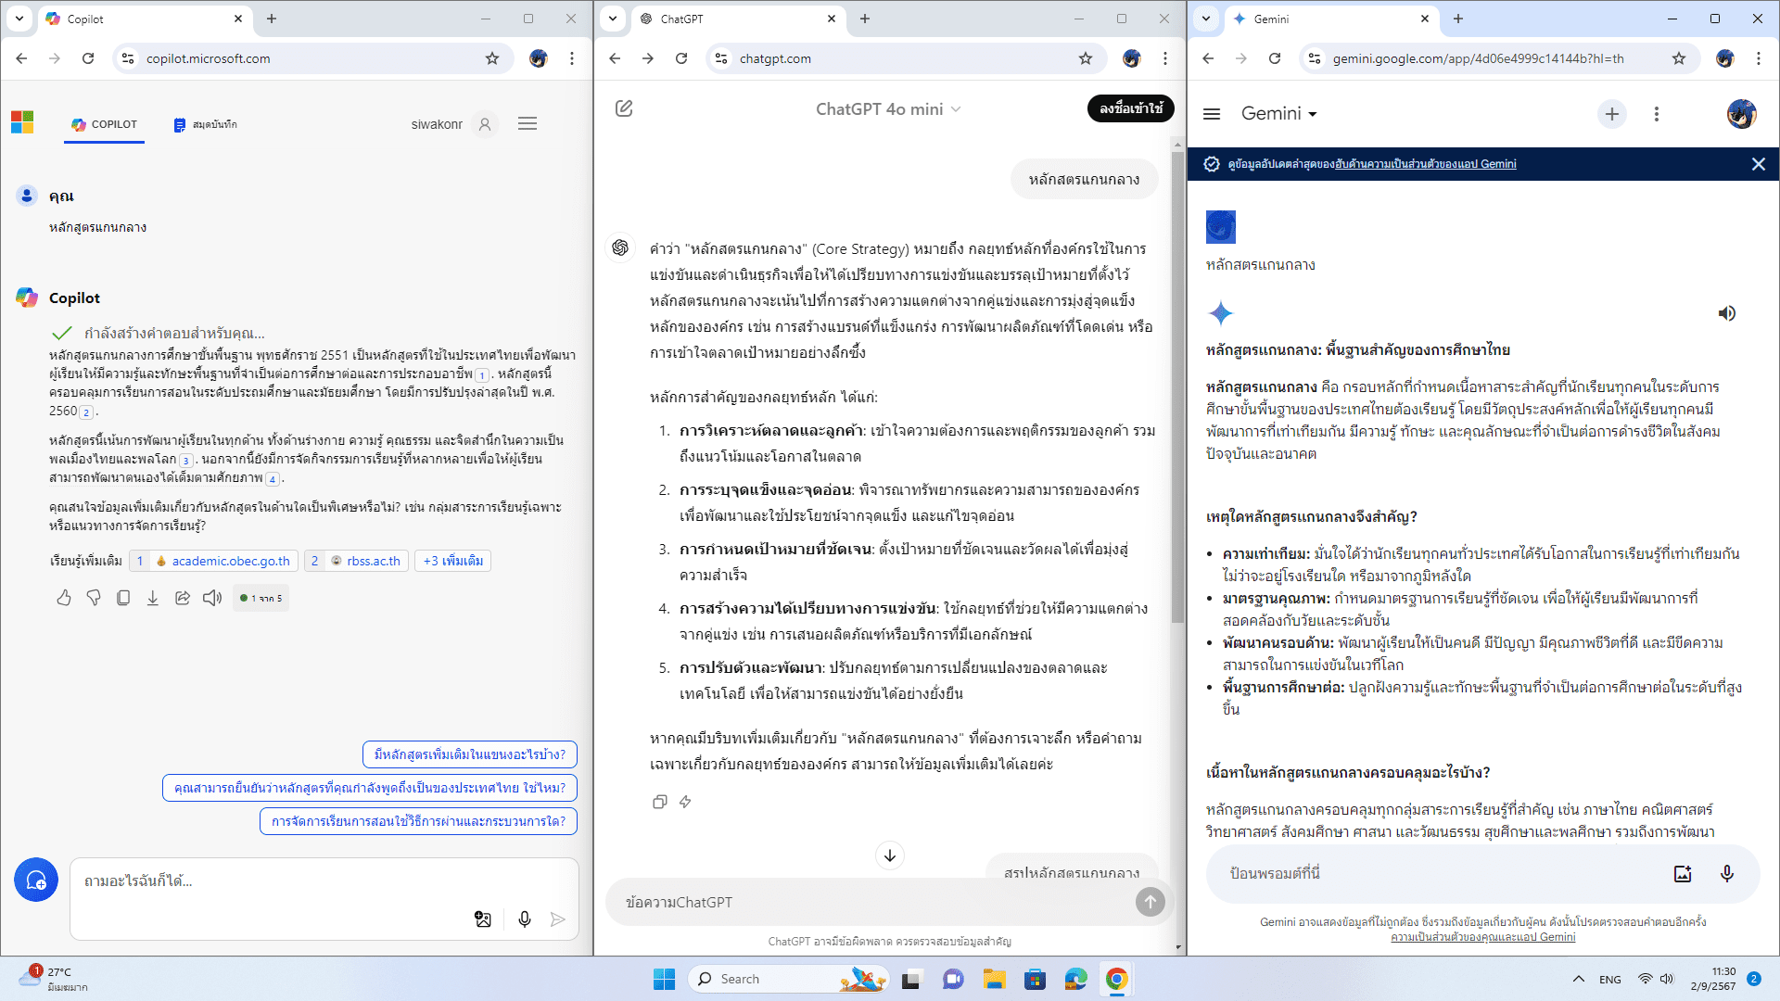Activate microphone in Copilot input

coord(524,919)
